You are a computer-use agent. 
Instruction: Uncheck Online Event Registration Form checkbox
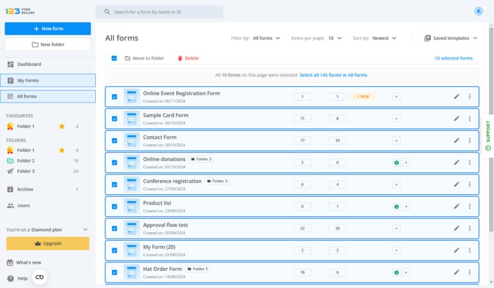pyautogui.click(x=114, y=97)
